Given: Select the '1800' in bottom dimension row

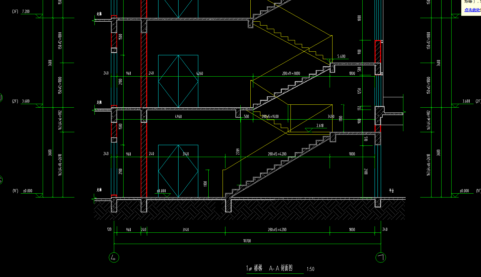Looking at the screenshot, I should tap(352, 229).
